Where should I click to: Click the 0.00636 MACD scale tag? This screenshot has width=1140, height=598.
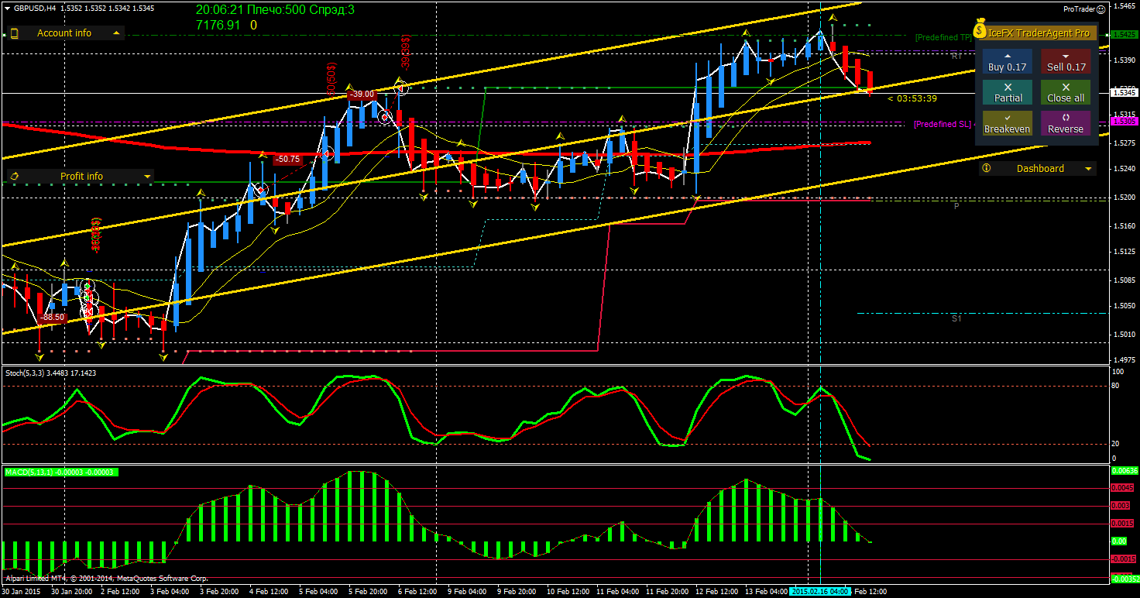click(x=1125, y=470)
